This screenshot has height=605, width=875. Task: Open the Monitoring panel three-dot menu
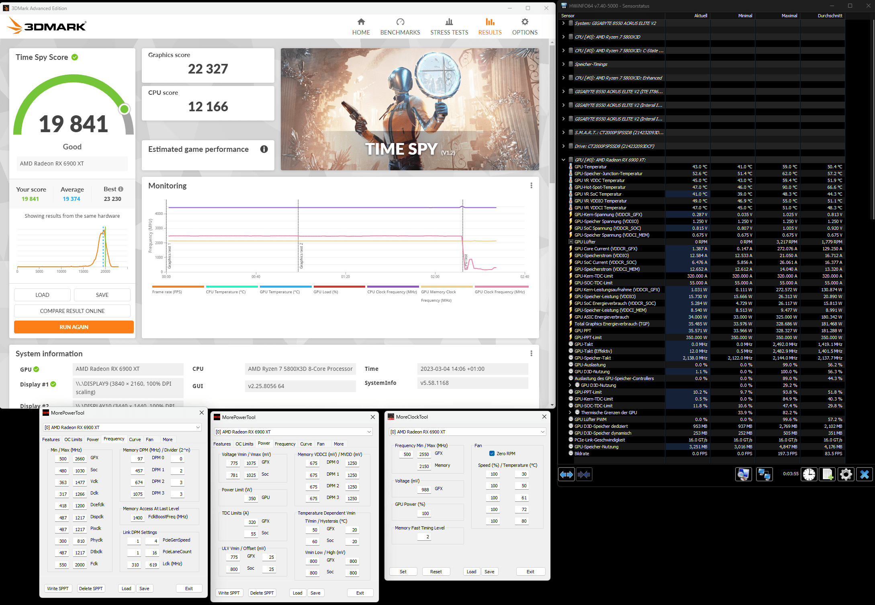click(x=531, y=185)
